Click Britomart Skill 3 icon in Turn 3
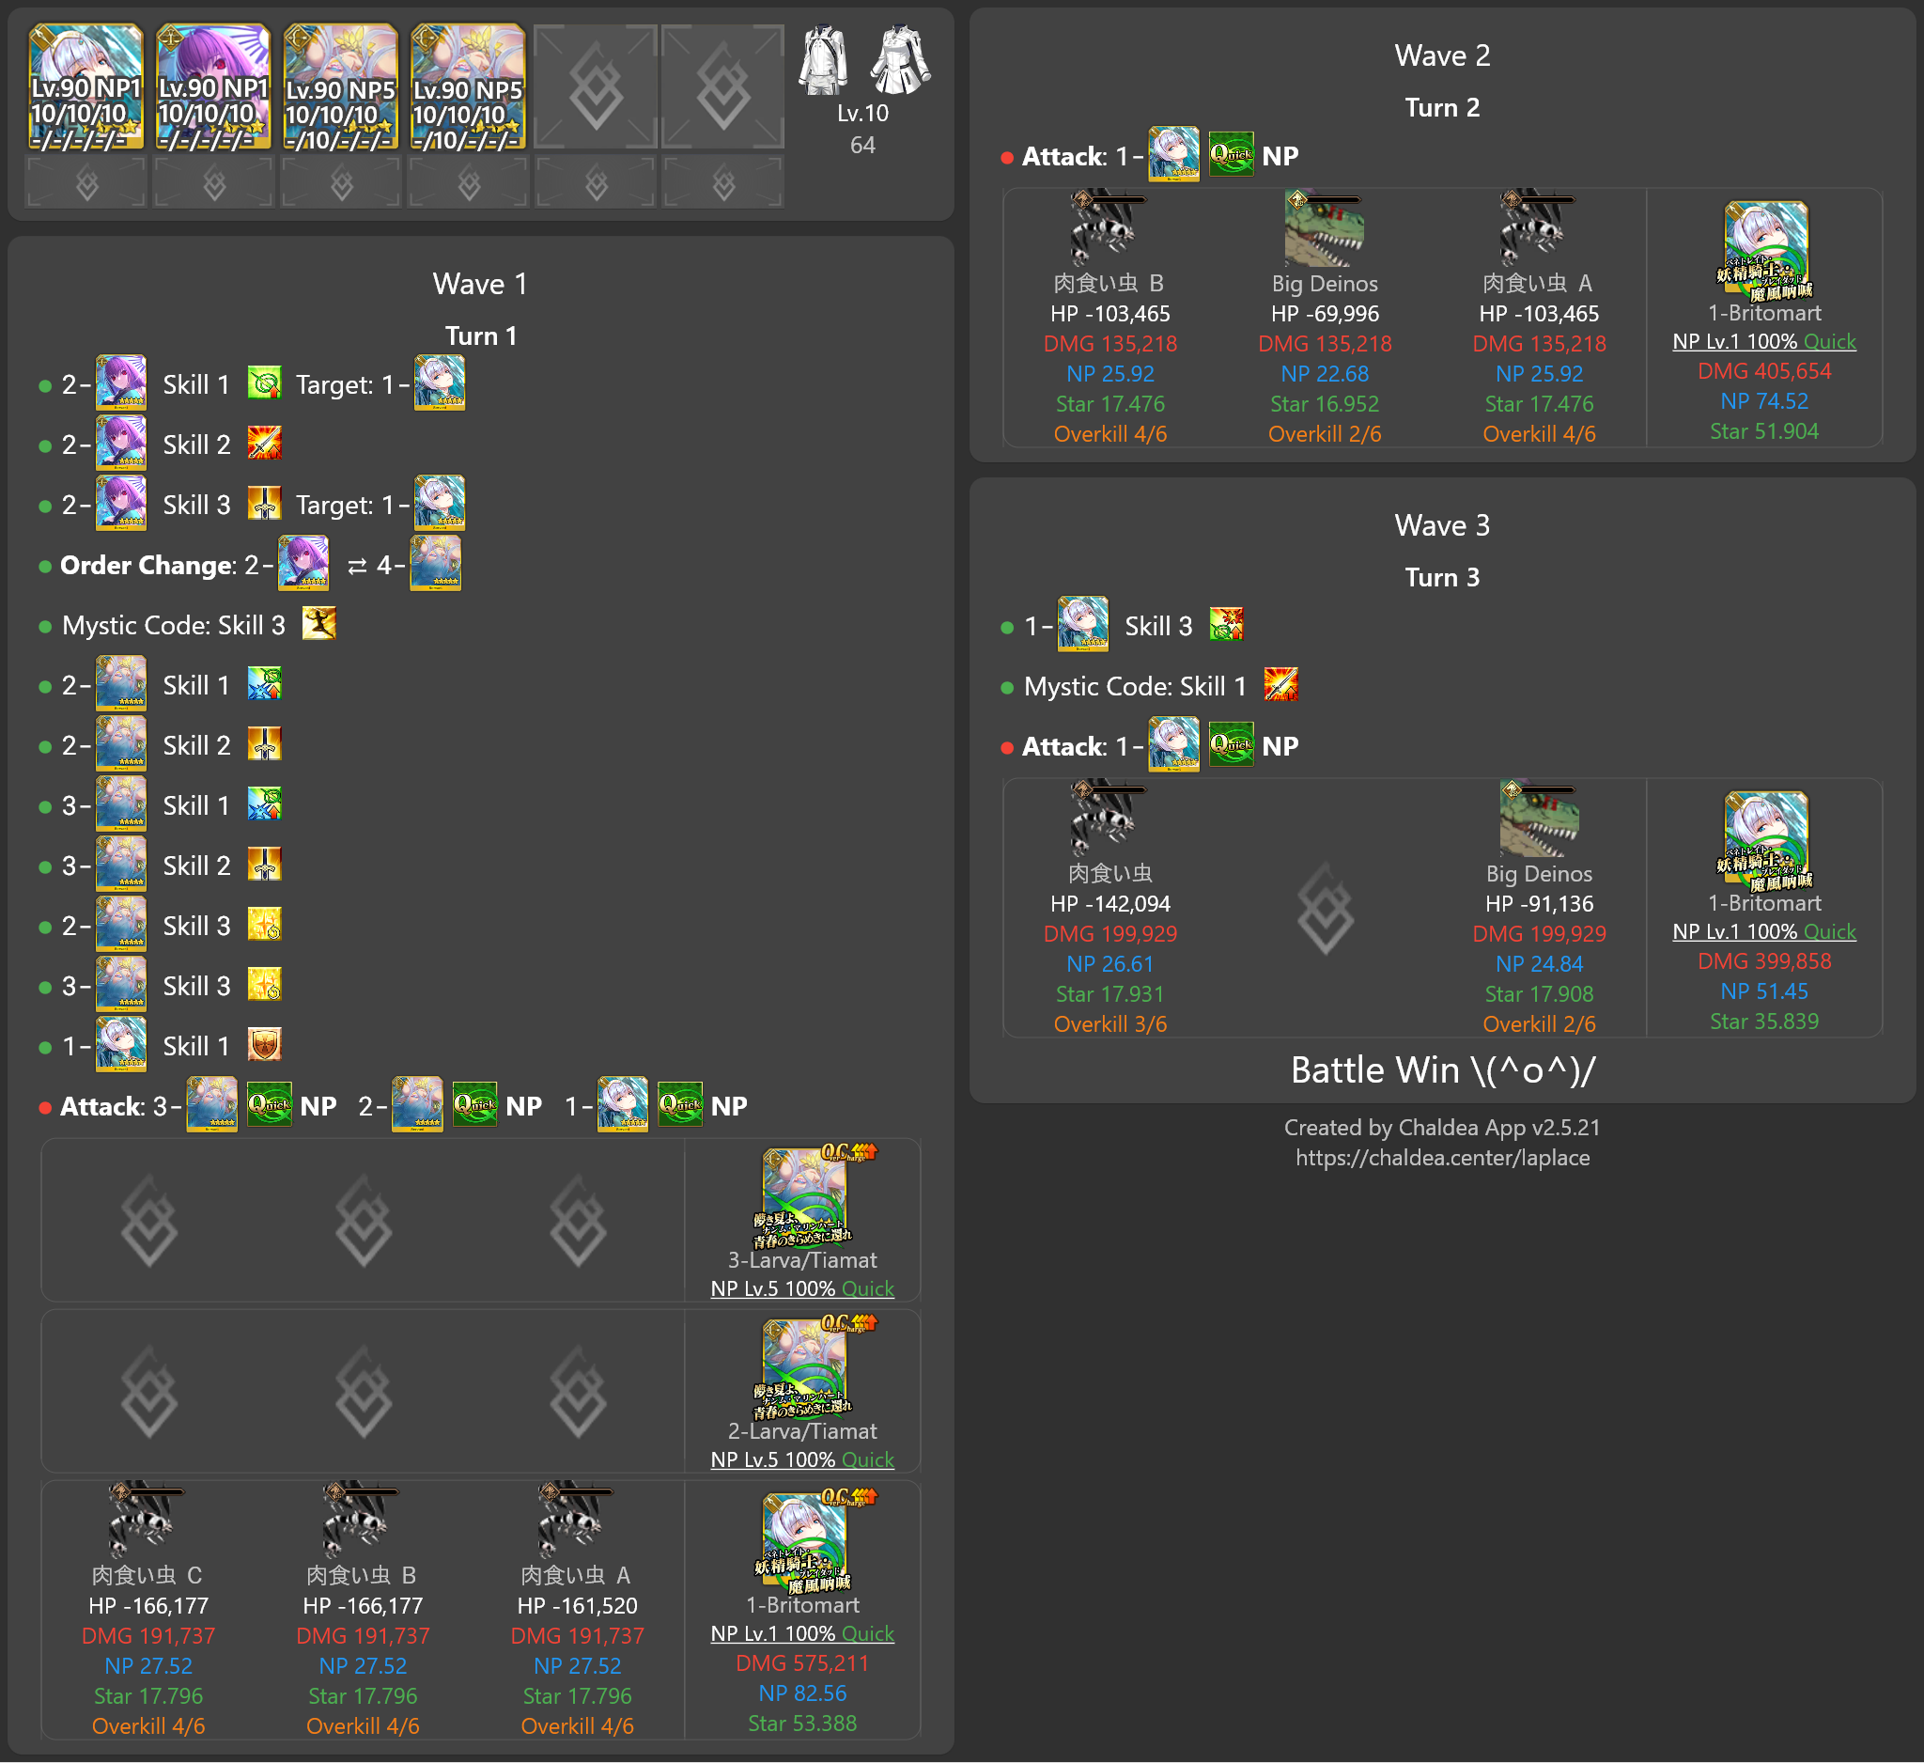 click(1225, 624)
